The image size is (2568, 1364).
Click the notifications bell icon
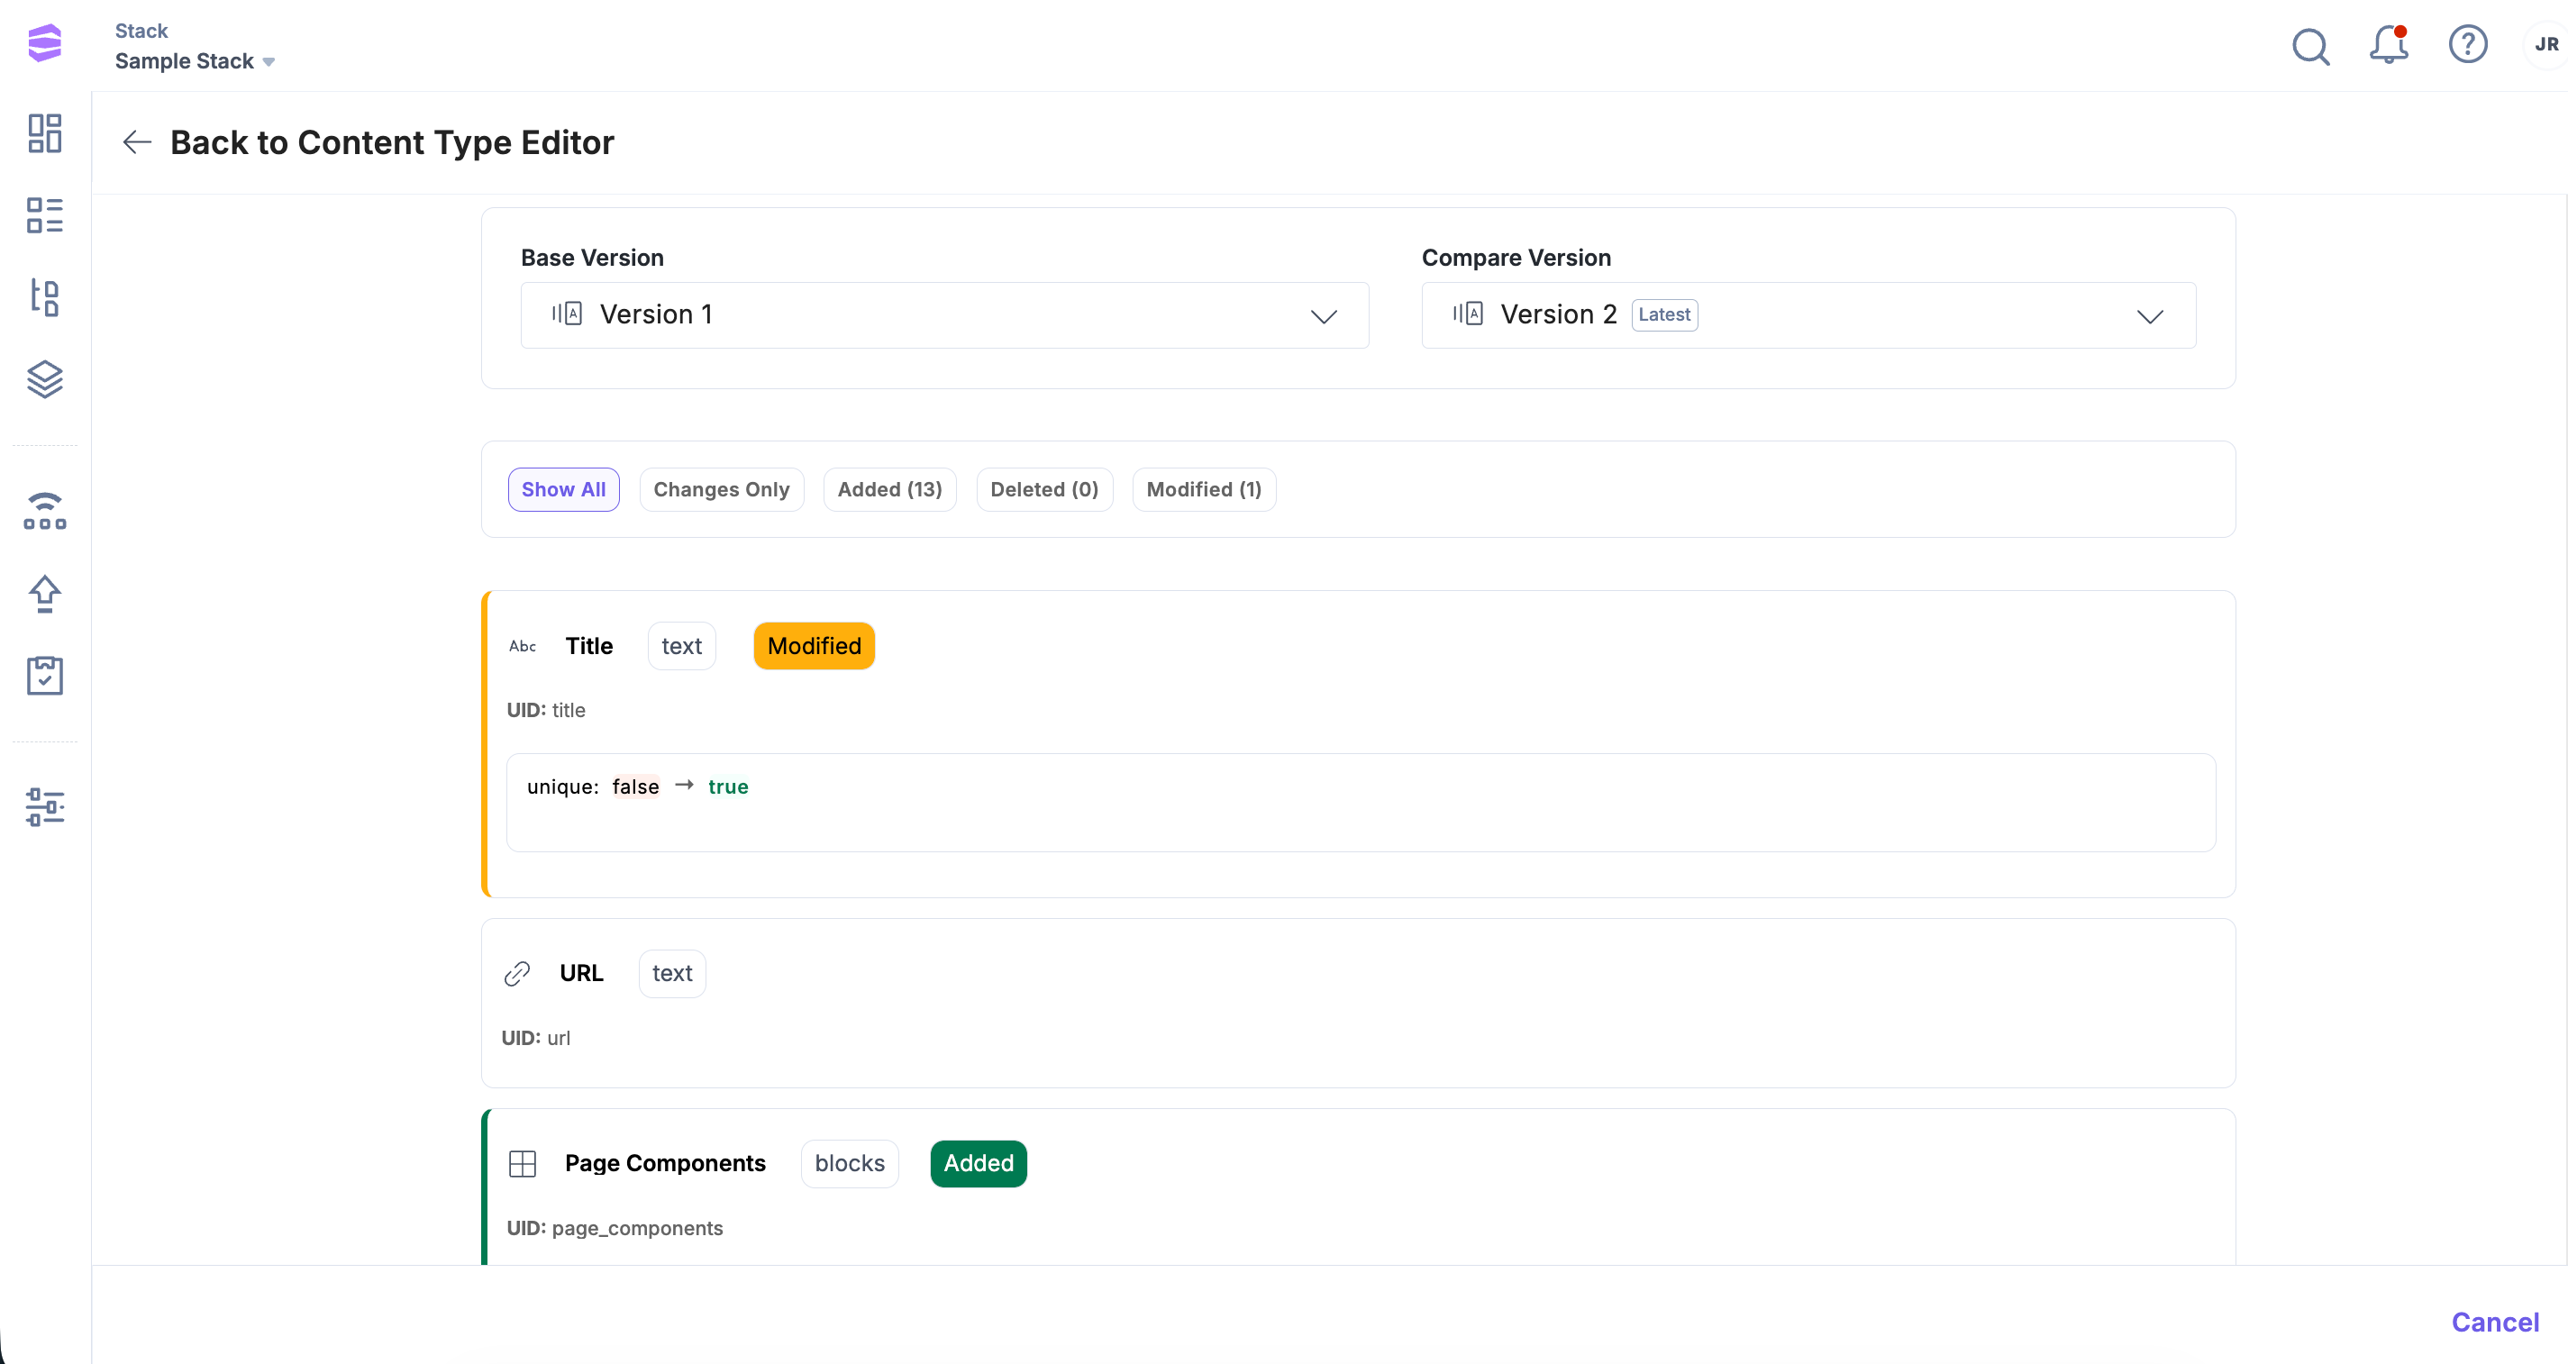2389,45
